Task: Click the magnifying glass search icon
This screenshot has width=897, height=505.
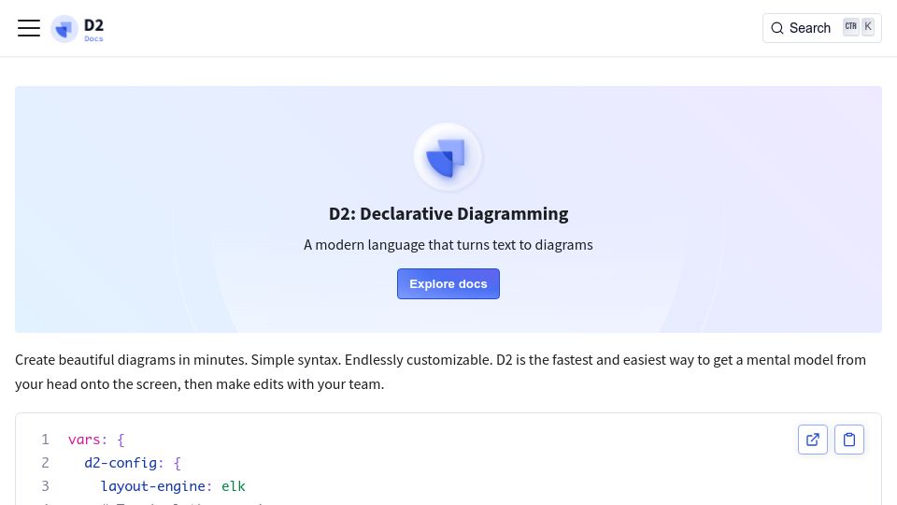Action: pyautogui.click(x=776, y=28)
